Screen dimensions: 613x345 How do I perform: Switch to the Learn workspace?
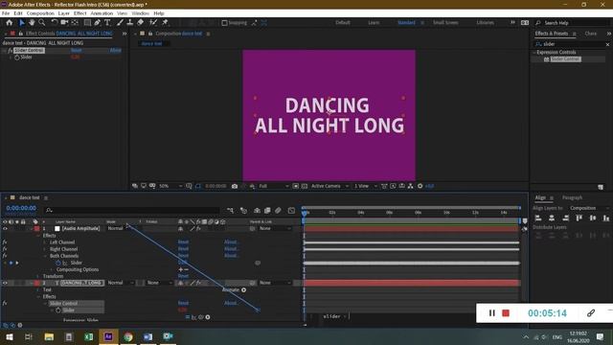374,23
